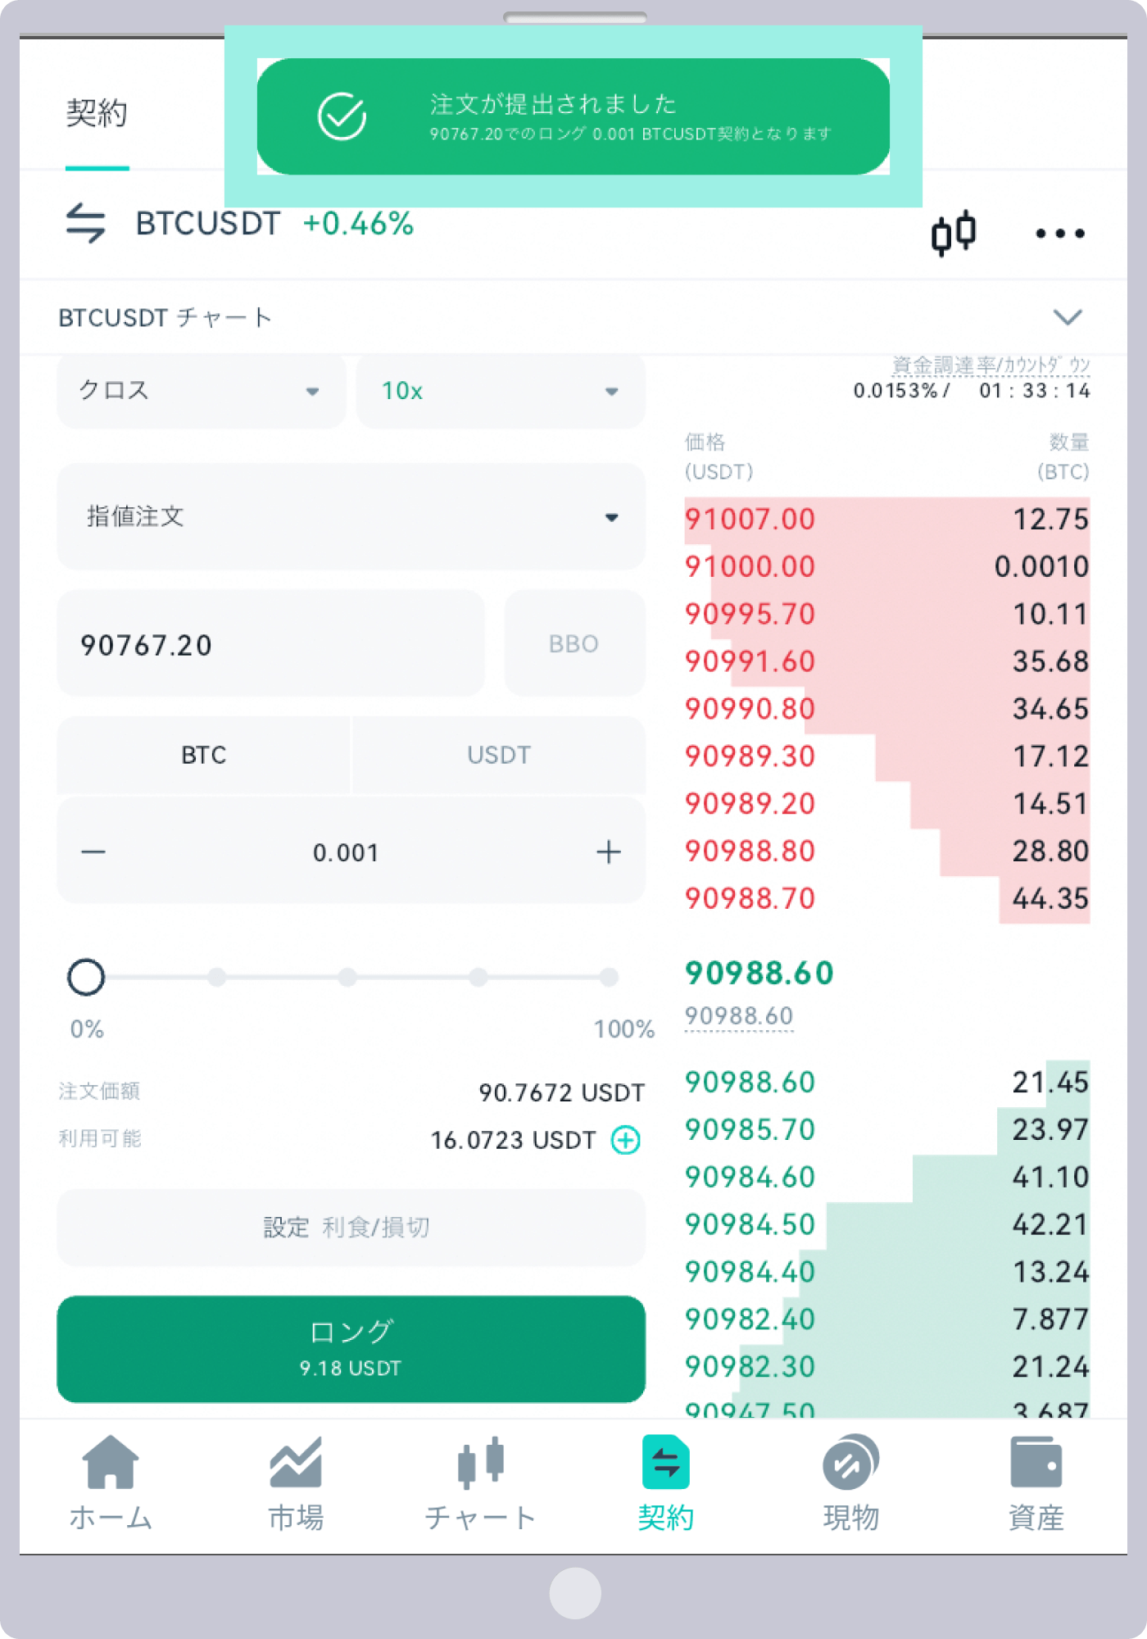Tap the ロング 9.18 USDT button

tap(351, 1348)
